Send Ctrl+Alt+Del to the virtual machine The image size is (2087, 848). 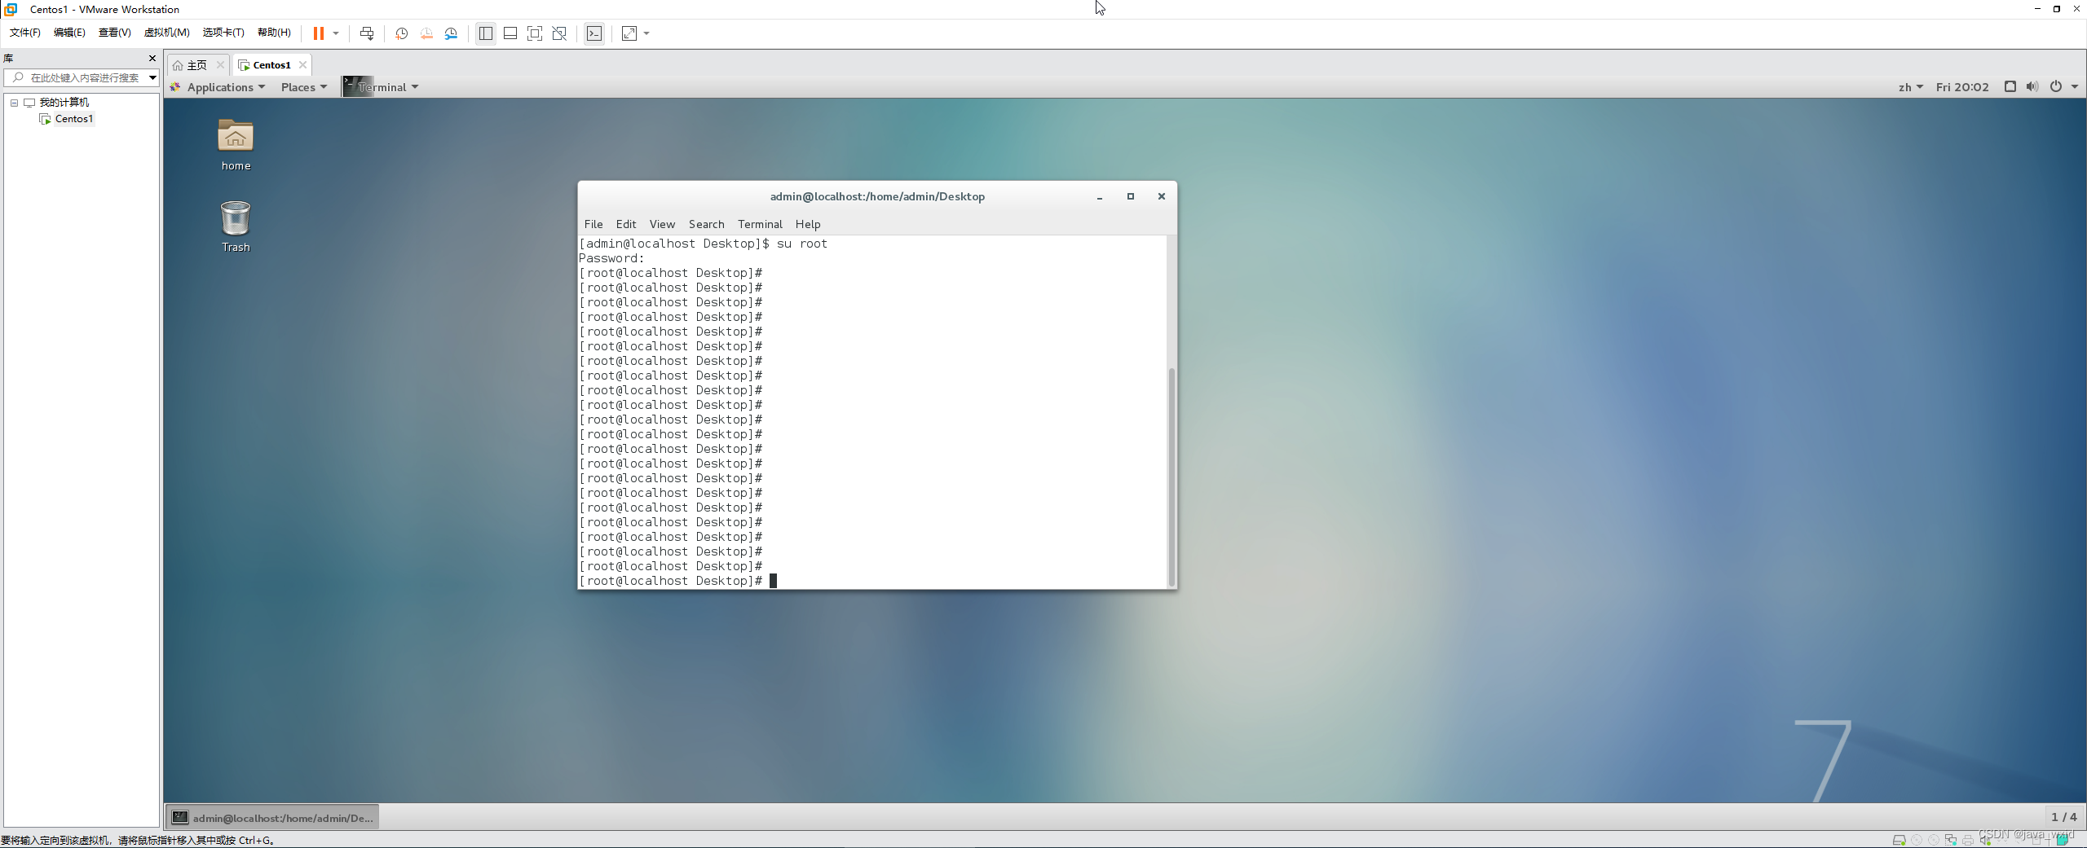[x=367, y=33]
